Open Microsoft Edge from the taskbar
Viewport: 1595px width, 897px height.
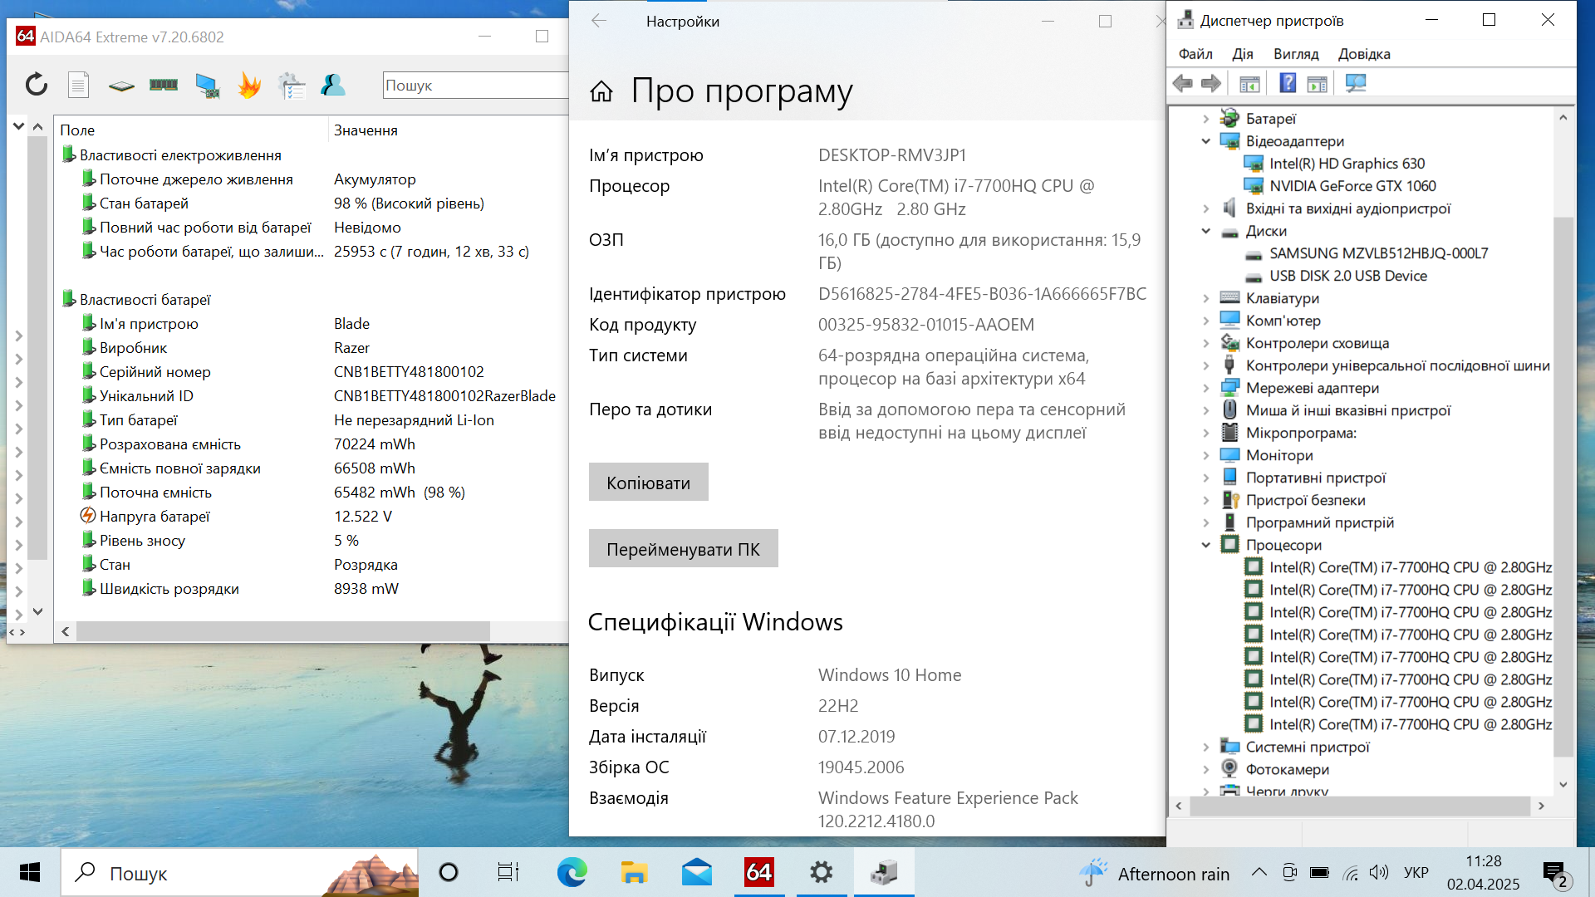click(572, 872)
